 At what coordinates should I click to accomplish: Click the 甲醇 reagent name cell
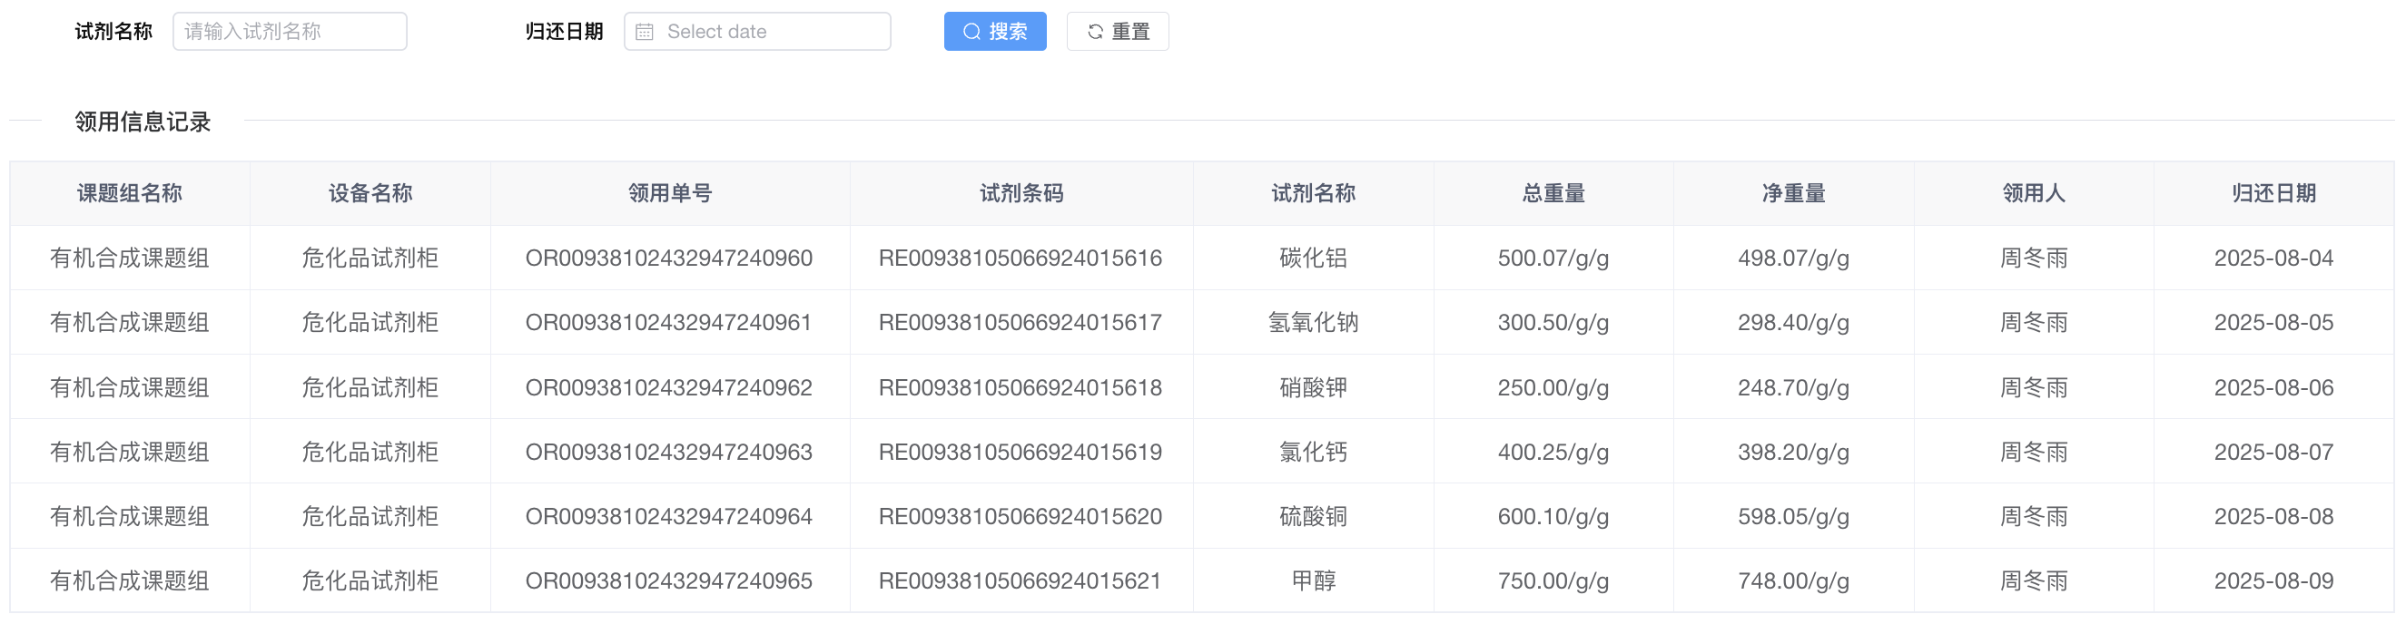[1313, 581]
